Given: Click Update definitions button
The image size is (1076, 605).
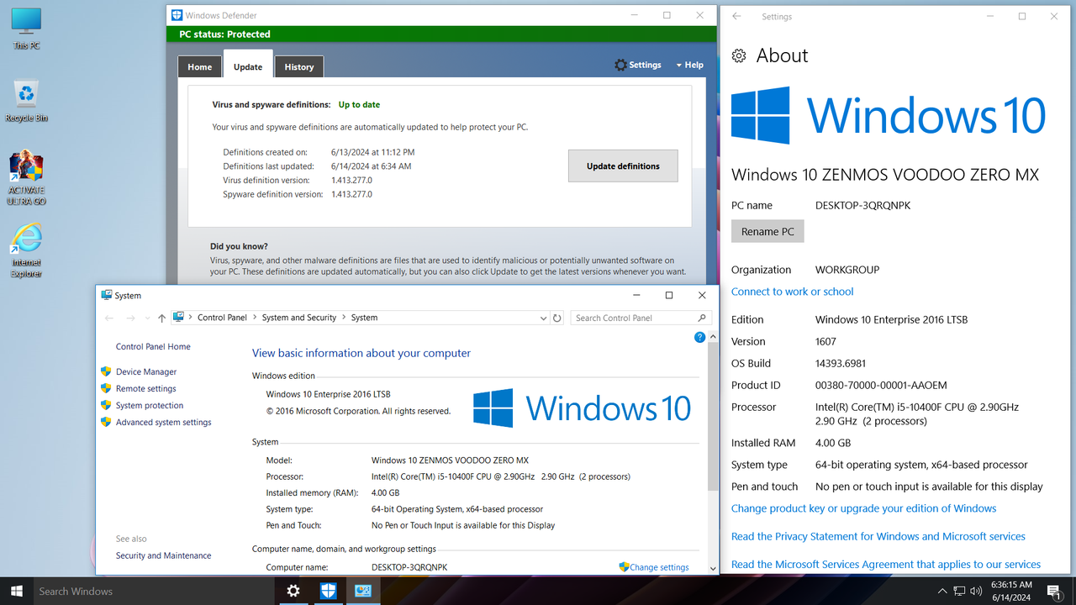Looking at the screenshot, I should (x=623, y=166).
